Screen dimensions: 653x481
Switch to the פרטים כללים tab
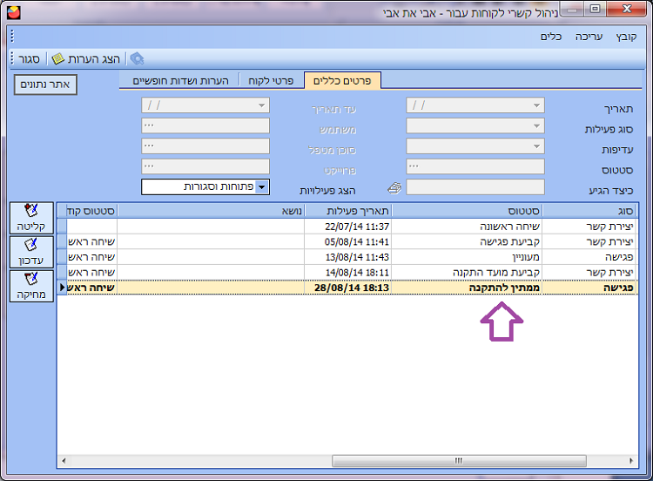[x=342, y=81]
